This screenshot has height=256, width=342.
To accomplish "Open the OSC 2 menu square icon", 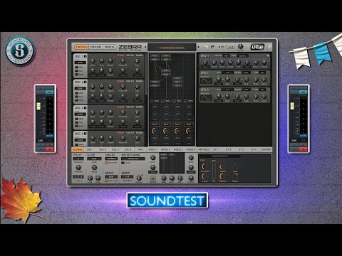I will pyautogui.click(x=85, y=82).
